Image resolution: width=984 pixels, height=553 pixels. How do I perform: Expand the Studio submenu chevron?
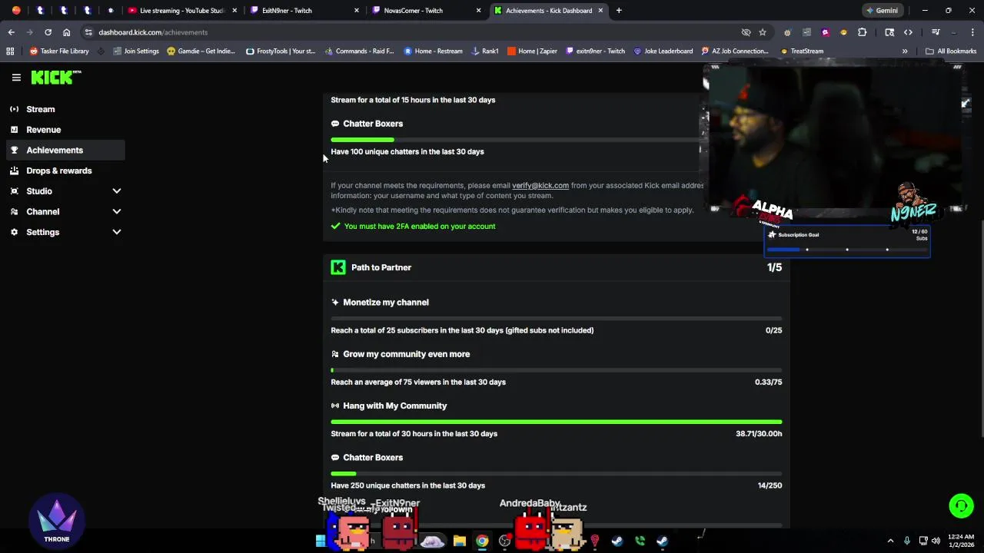[117, 191]
